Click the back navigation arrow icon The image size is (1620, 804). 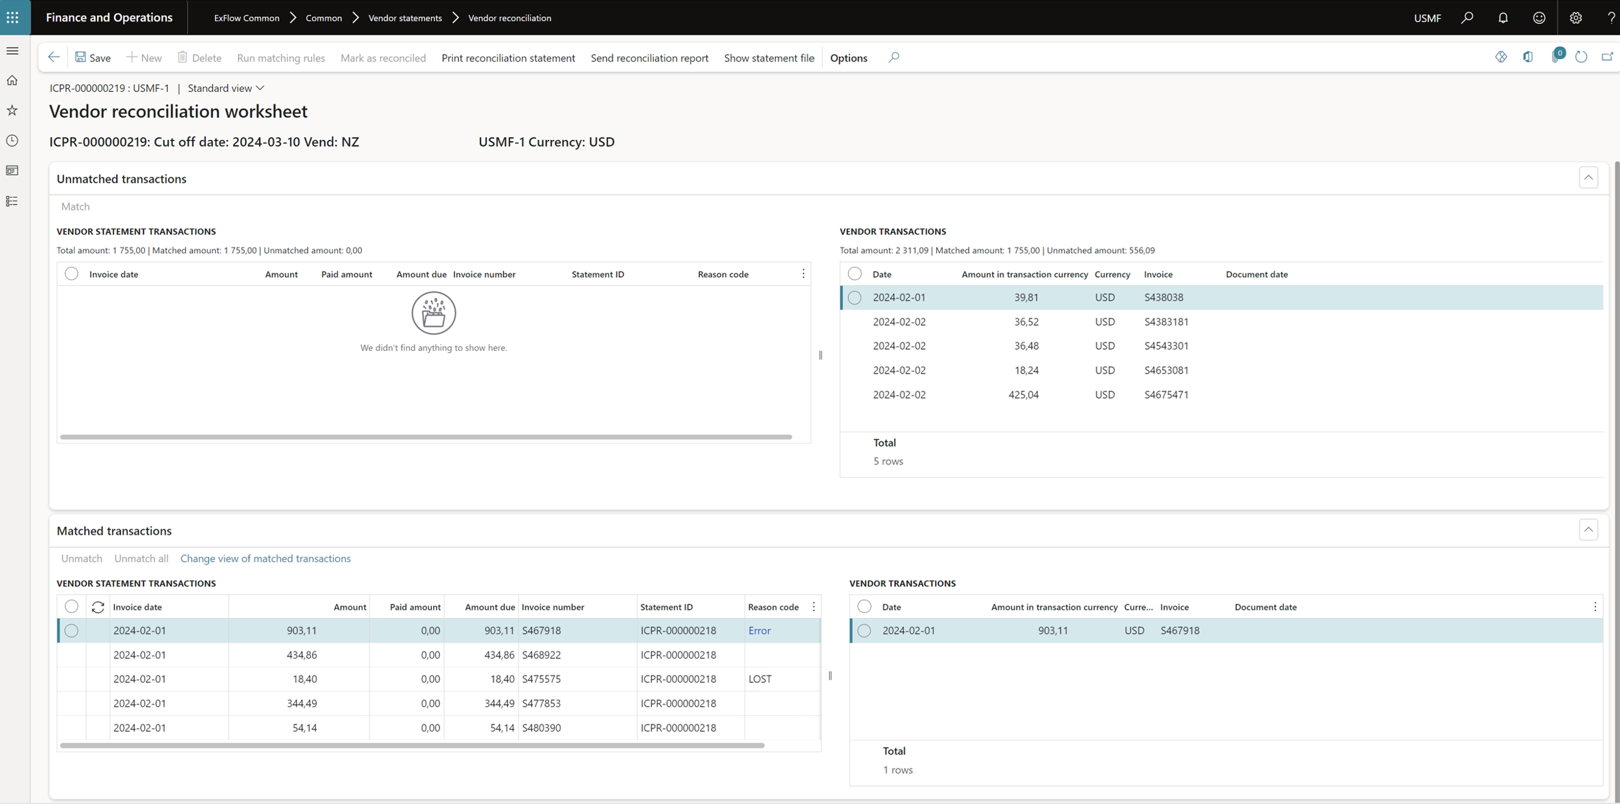55,57
